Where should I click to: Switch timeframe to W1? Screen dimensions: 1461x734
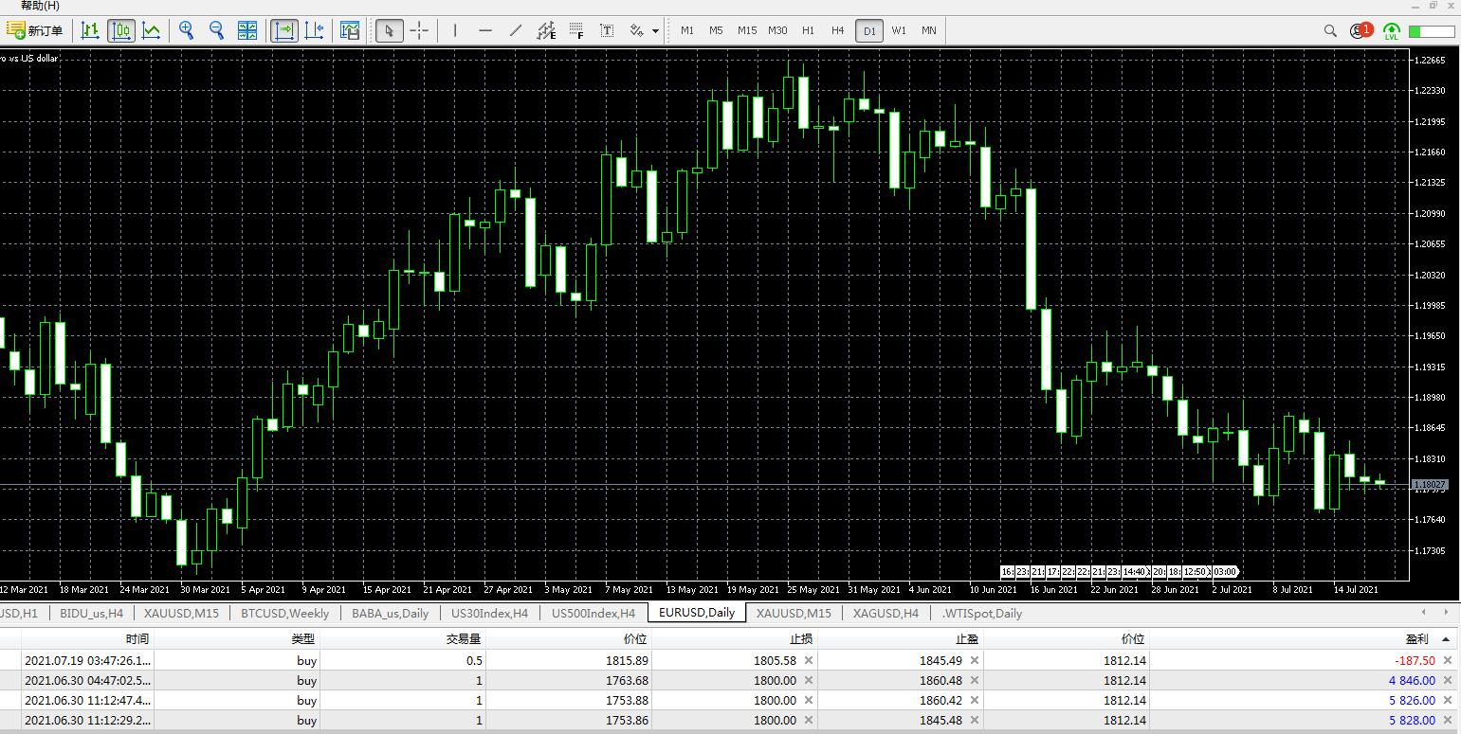tap(899, 30)
